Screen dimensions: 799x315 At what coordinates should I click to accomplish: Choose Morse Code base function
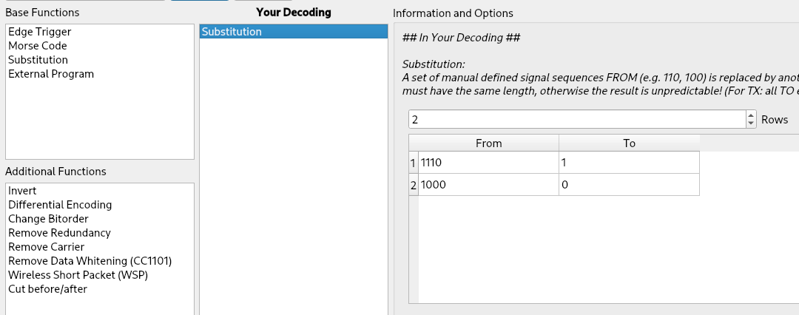[38, 46]
